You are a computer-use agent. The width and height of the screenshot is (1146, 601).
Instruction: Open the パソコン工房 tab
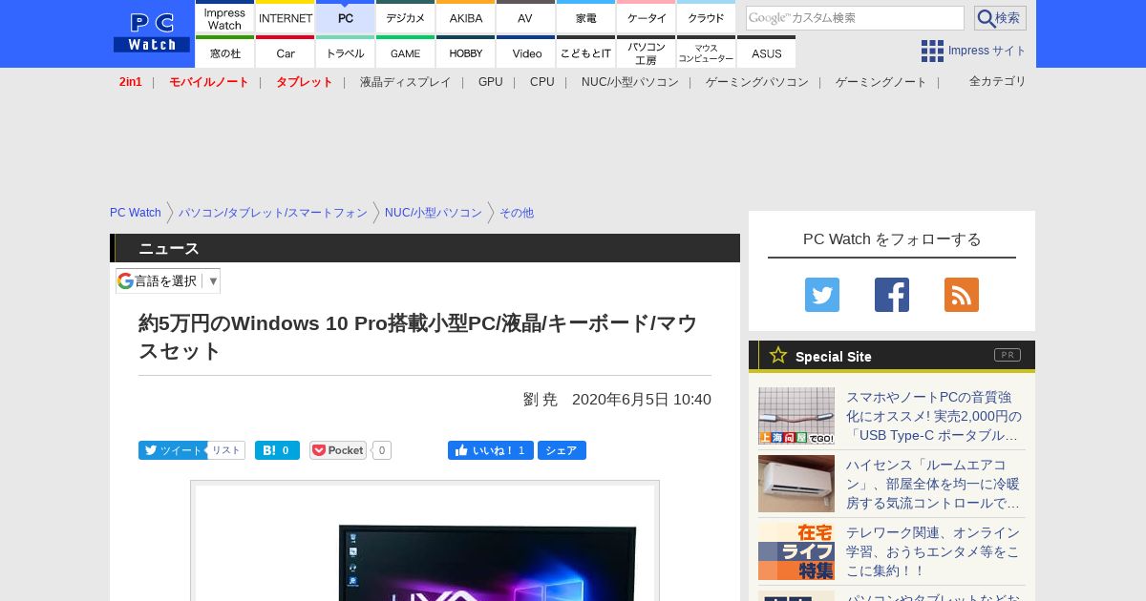coord(647,52)
